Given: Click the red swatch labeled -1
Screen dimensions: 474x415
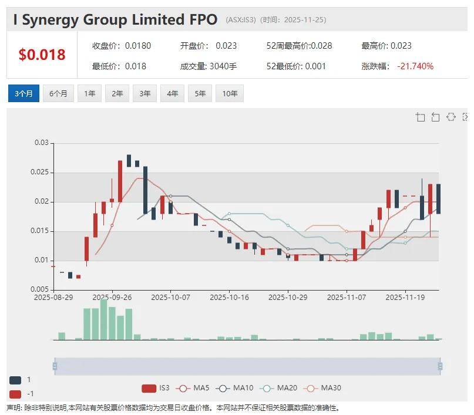Looking at the screenshot, I should coord(15,394).
